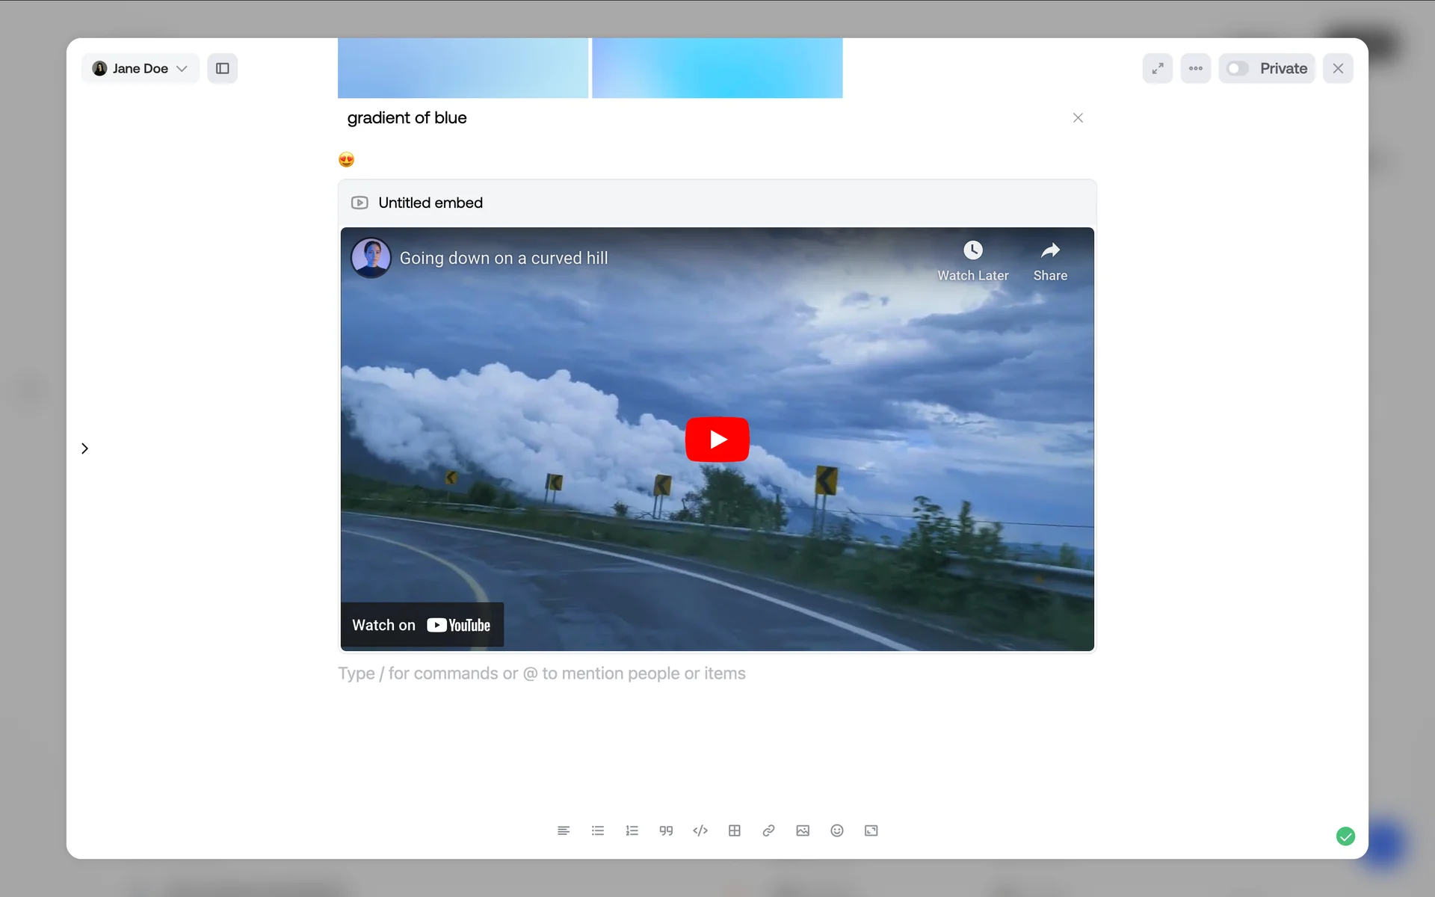The image size is (1435, 897).
Task: Share the embedded YouTube video
Action: pyautogui.click(x=1050, y=260)
